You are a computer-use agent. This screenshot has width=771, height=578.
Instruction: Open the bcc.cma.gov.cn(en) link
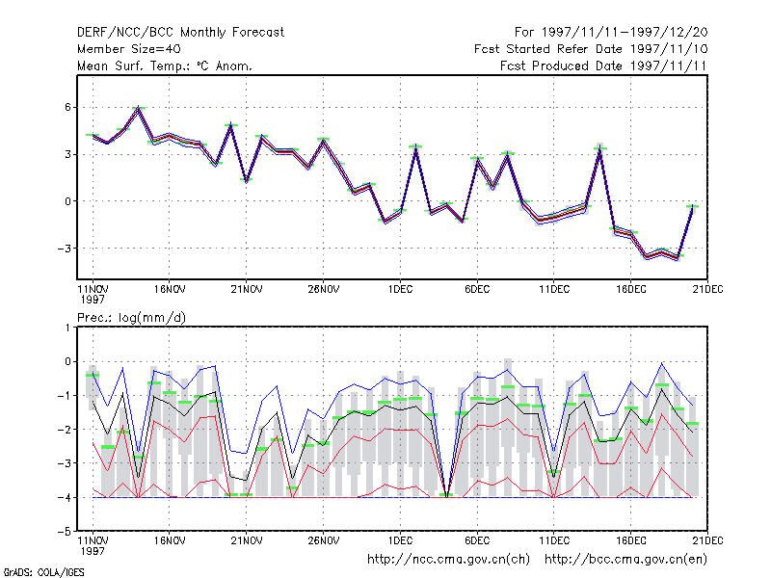(625, 560)
